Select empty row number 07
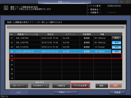Image resolution: width=131 pixels, height=98 pixels. (66, 65)
